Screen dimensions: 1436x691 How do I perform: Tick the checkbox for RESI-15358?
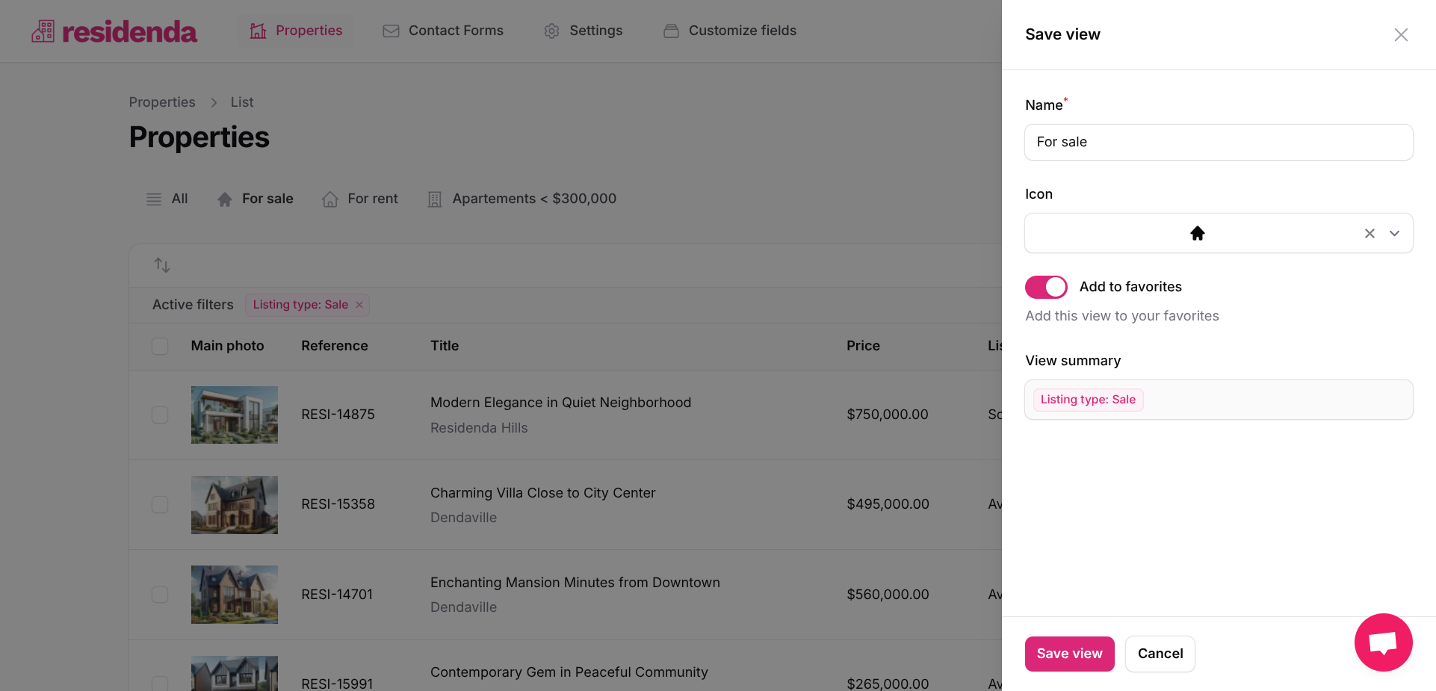[x=160, y=504]
